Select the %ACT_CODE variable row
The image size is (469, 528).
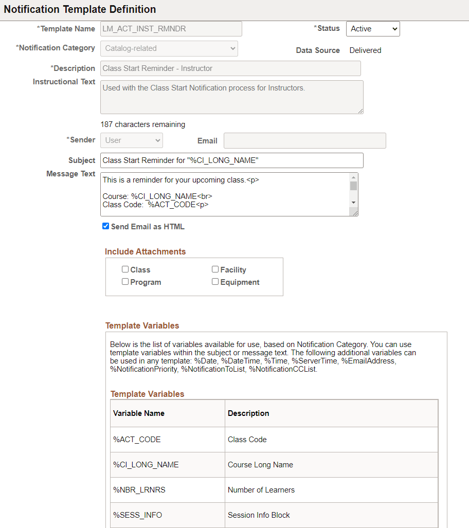click(167, 439)
